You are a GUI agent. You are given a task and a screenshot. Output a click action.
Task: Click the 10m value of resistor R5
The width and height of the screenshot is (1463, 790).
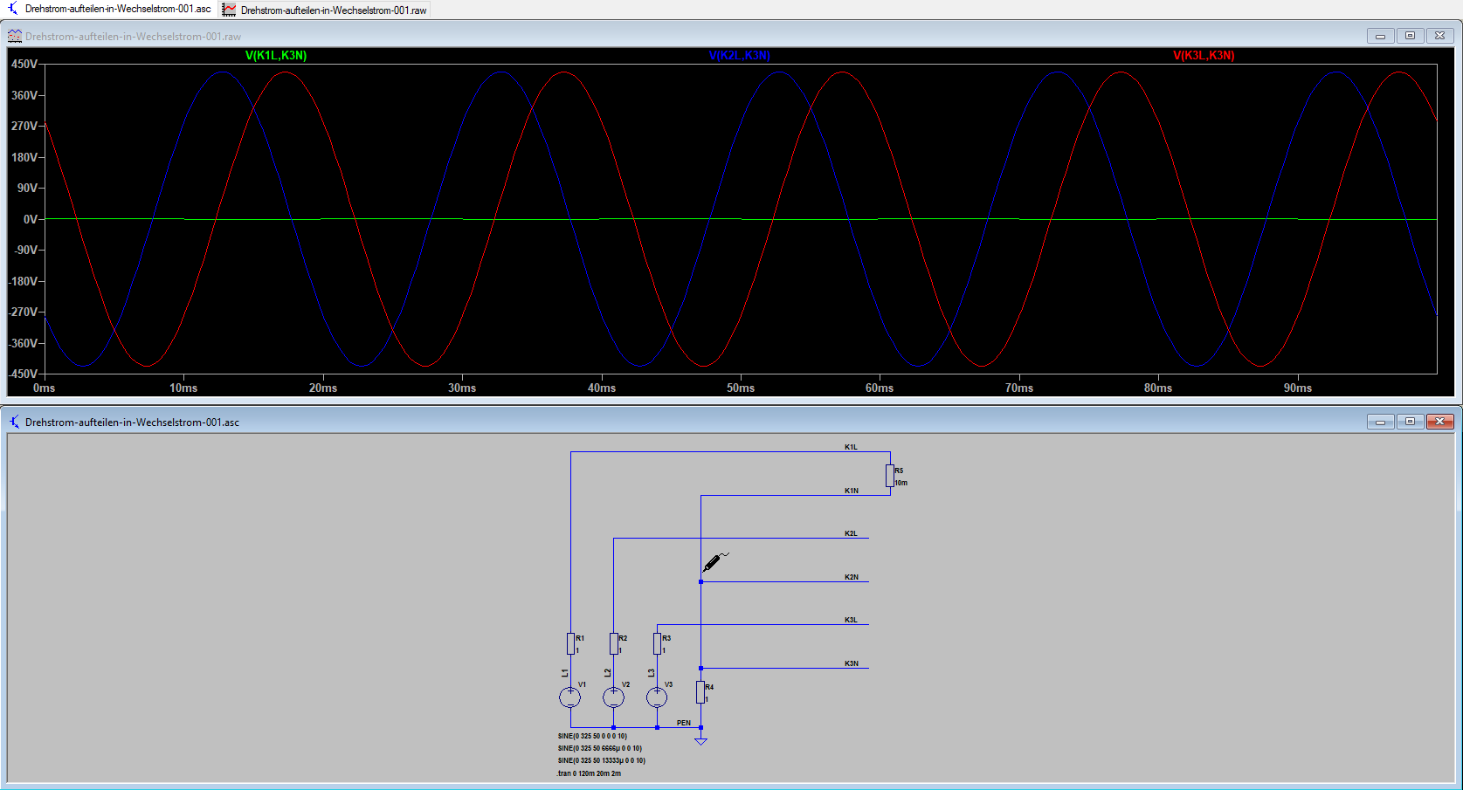901,483
